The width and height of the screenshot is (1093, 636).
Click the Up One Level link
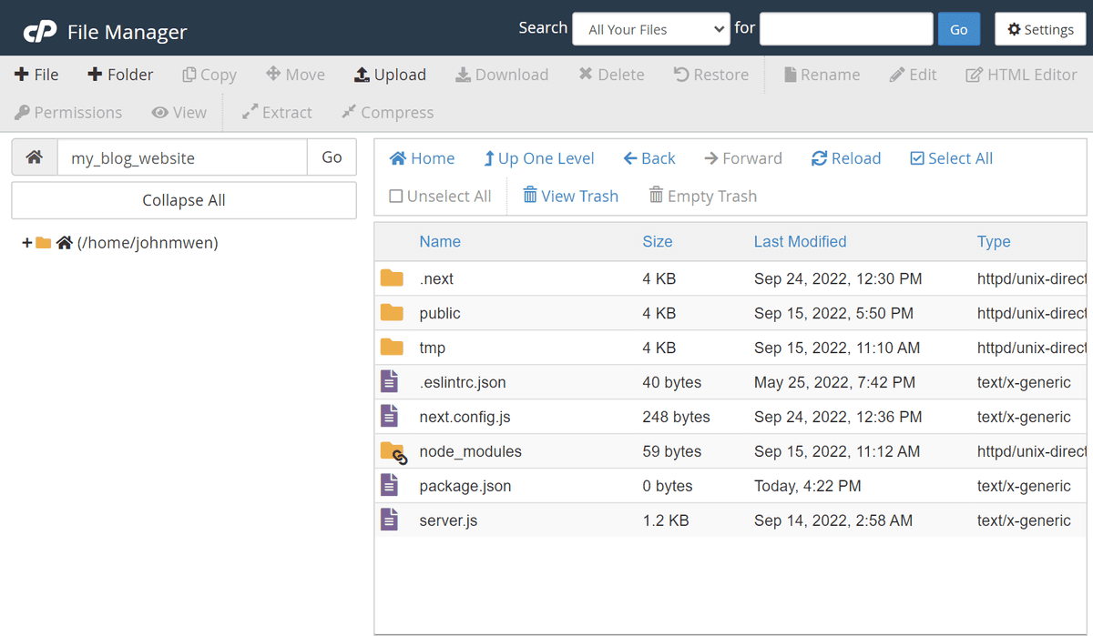(x=538, y=157)
